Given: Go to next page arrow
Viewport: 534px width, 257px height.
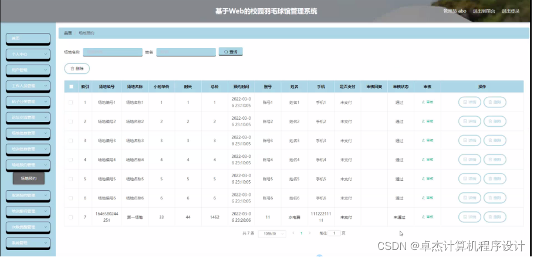Looking at the screenshot, I should click(310, 233).
